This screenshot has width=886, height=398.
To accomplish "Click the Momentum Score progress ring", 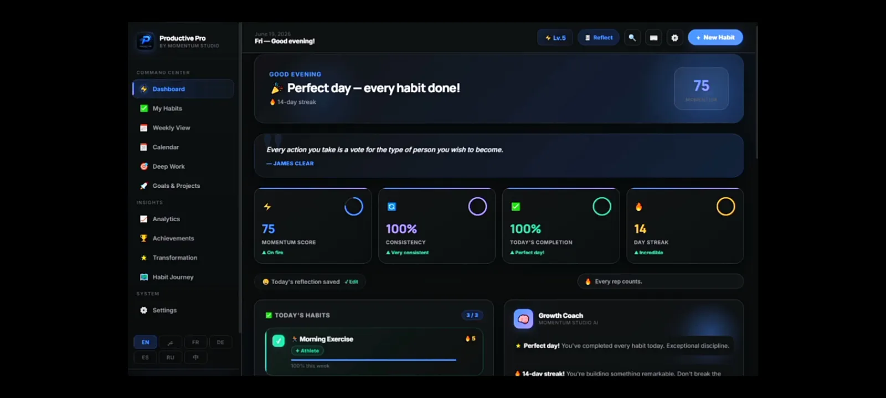I will (354, 207).
